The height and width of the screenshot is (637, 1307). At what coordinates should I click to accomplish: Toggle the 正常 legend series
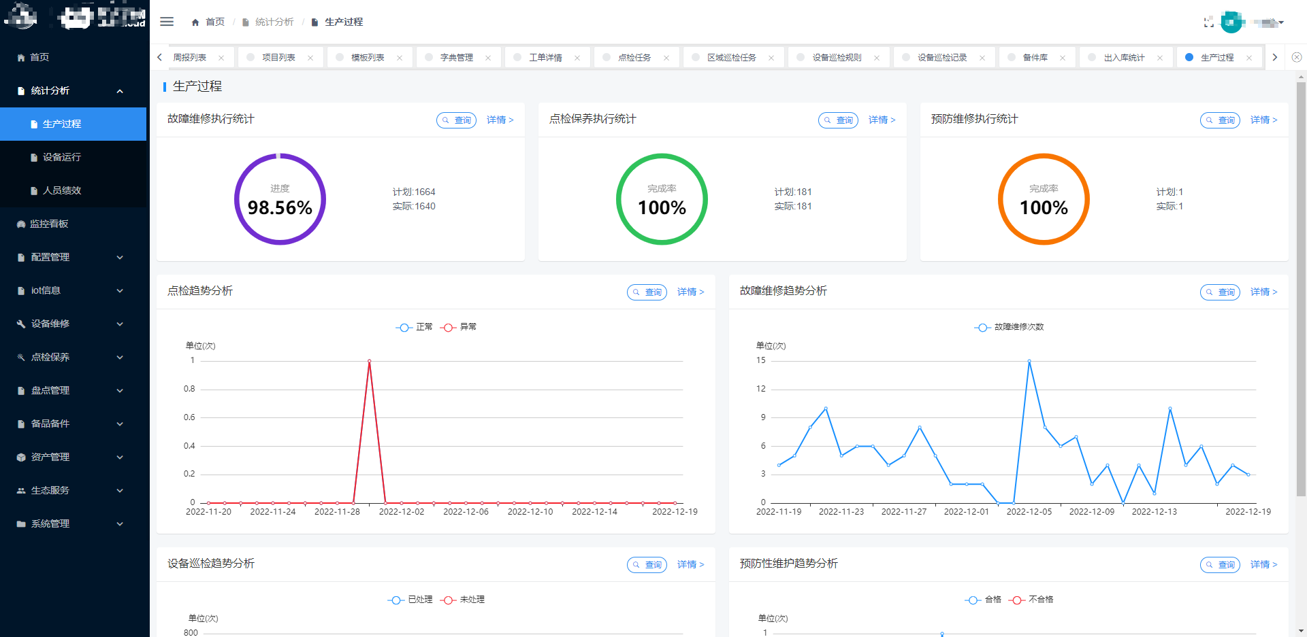pos(414,327)
